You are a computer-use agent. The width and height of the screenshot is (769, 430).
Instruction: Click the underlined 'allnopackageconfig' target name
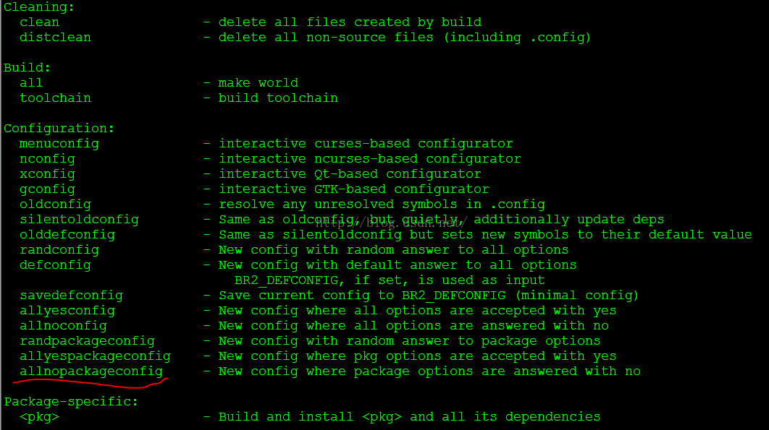91,371
